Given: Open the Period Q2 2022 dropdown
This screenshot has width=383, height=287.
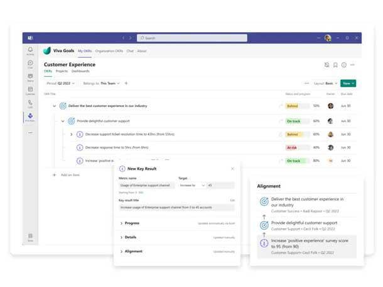Looking at the screenshot, I should 60,83.
